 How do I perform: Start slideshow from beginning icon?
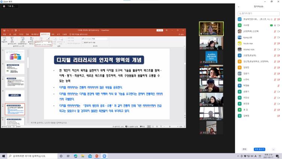[x=4, y=39]
